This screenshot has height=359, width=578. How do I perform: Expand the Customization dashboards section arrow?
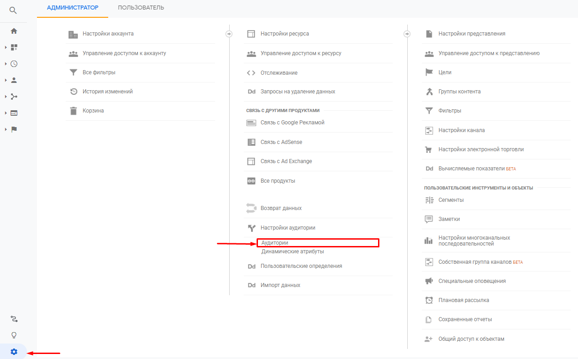tap(6, 47)
